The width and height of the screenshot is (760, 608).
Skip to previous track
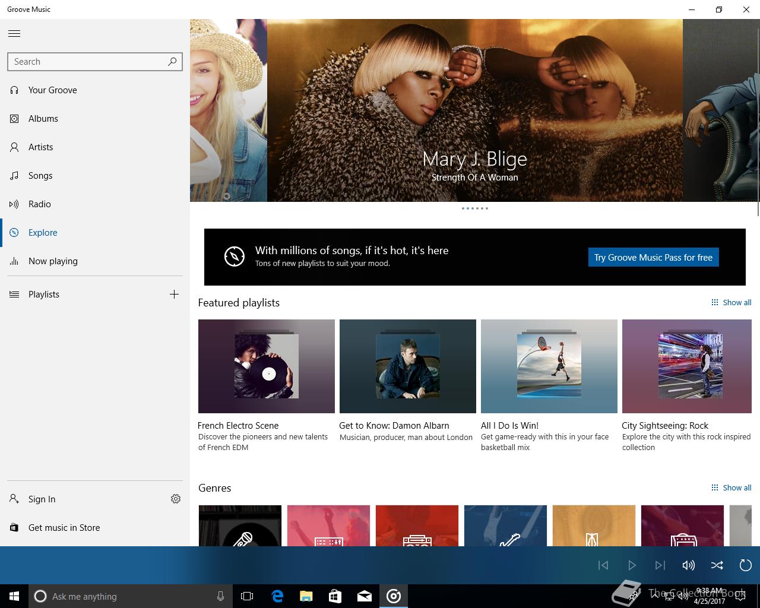pos(603,565)
